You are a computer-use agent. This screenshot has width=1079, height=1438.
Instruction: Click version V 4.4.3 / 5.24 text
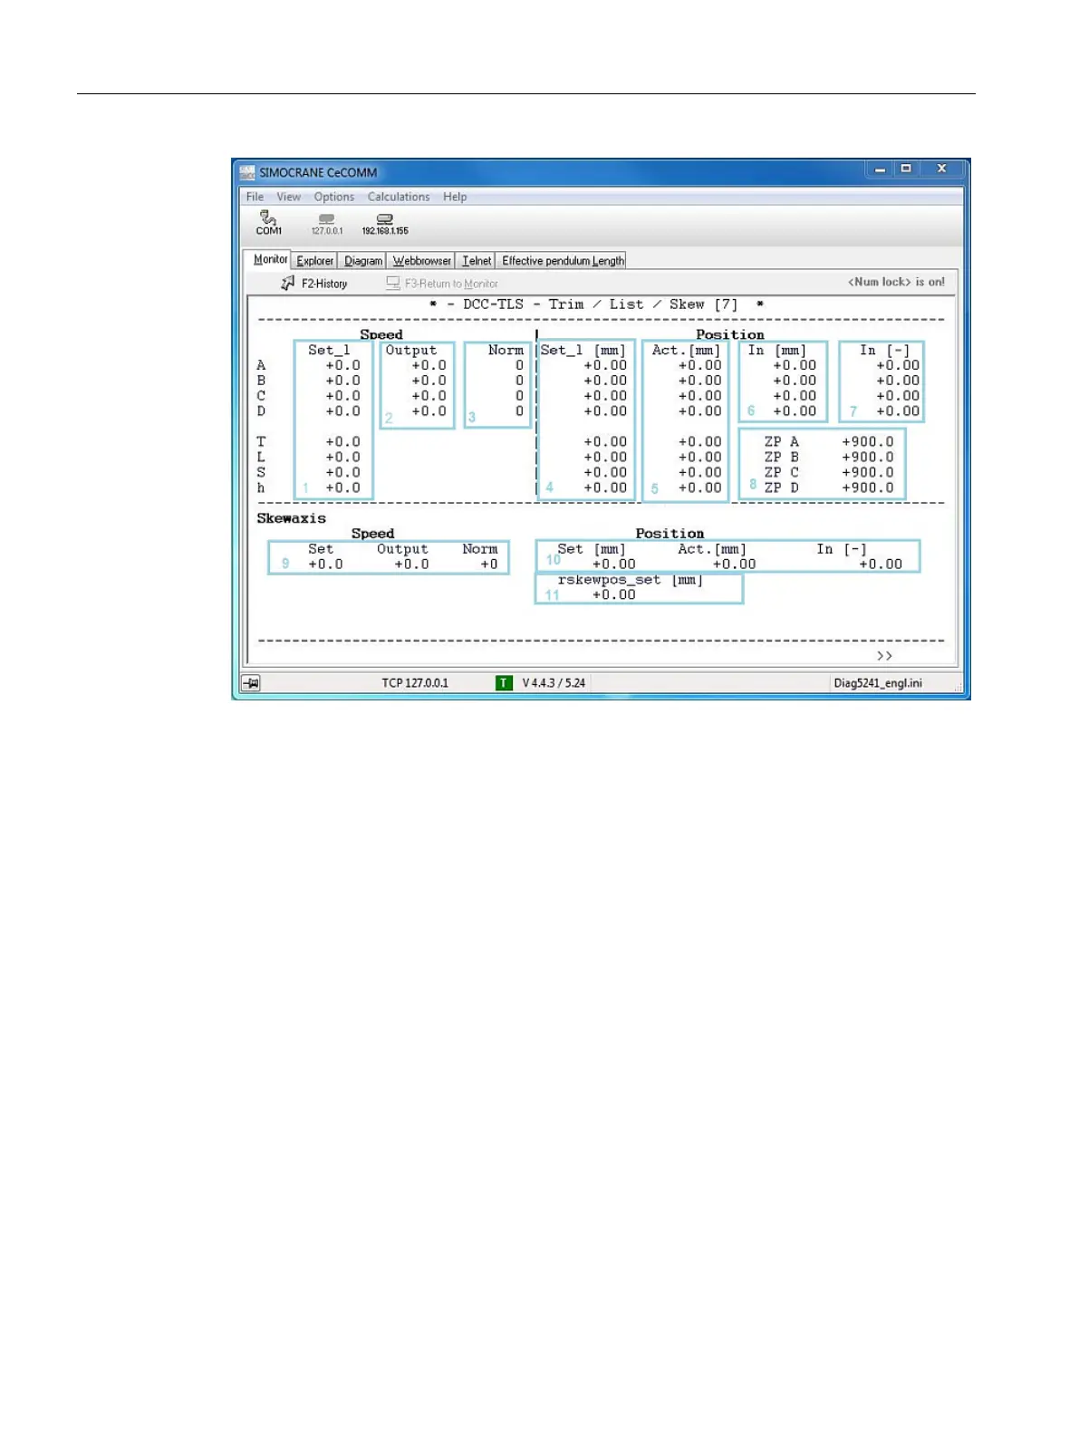click(x=554, y=683)
